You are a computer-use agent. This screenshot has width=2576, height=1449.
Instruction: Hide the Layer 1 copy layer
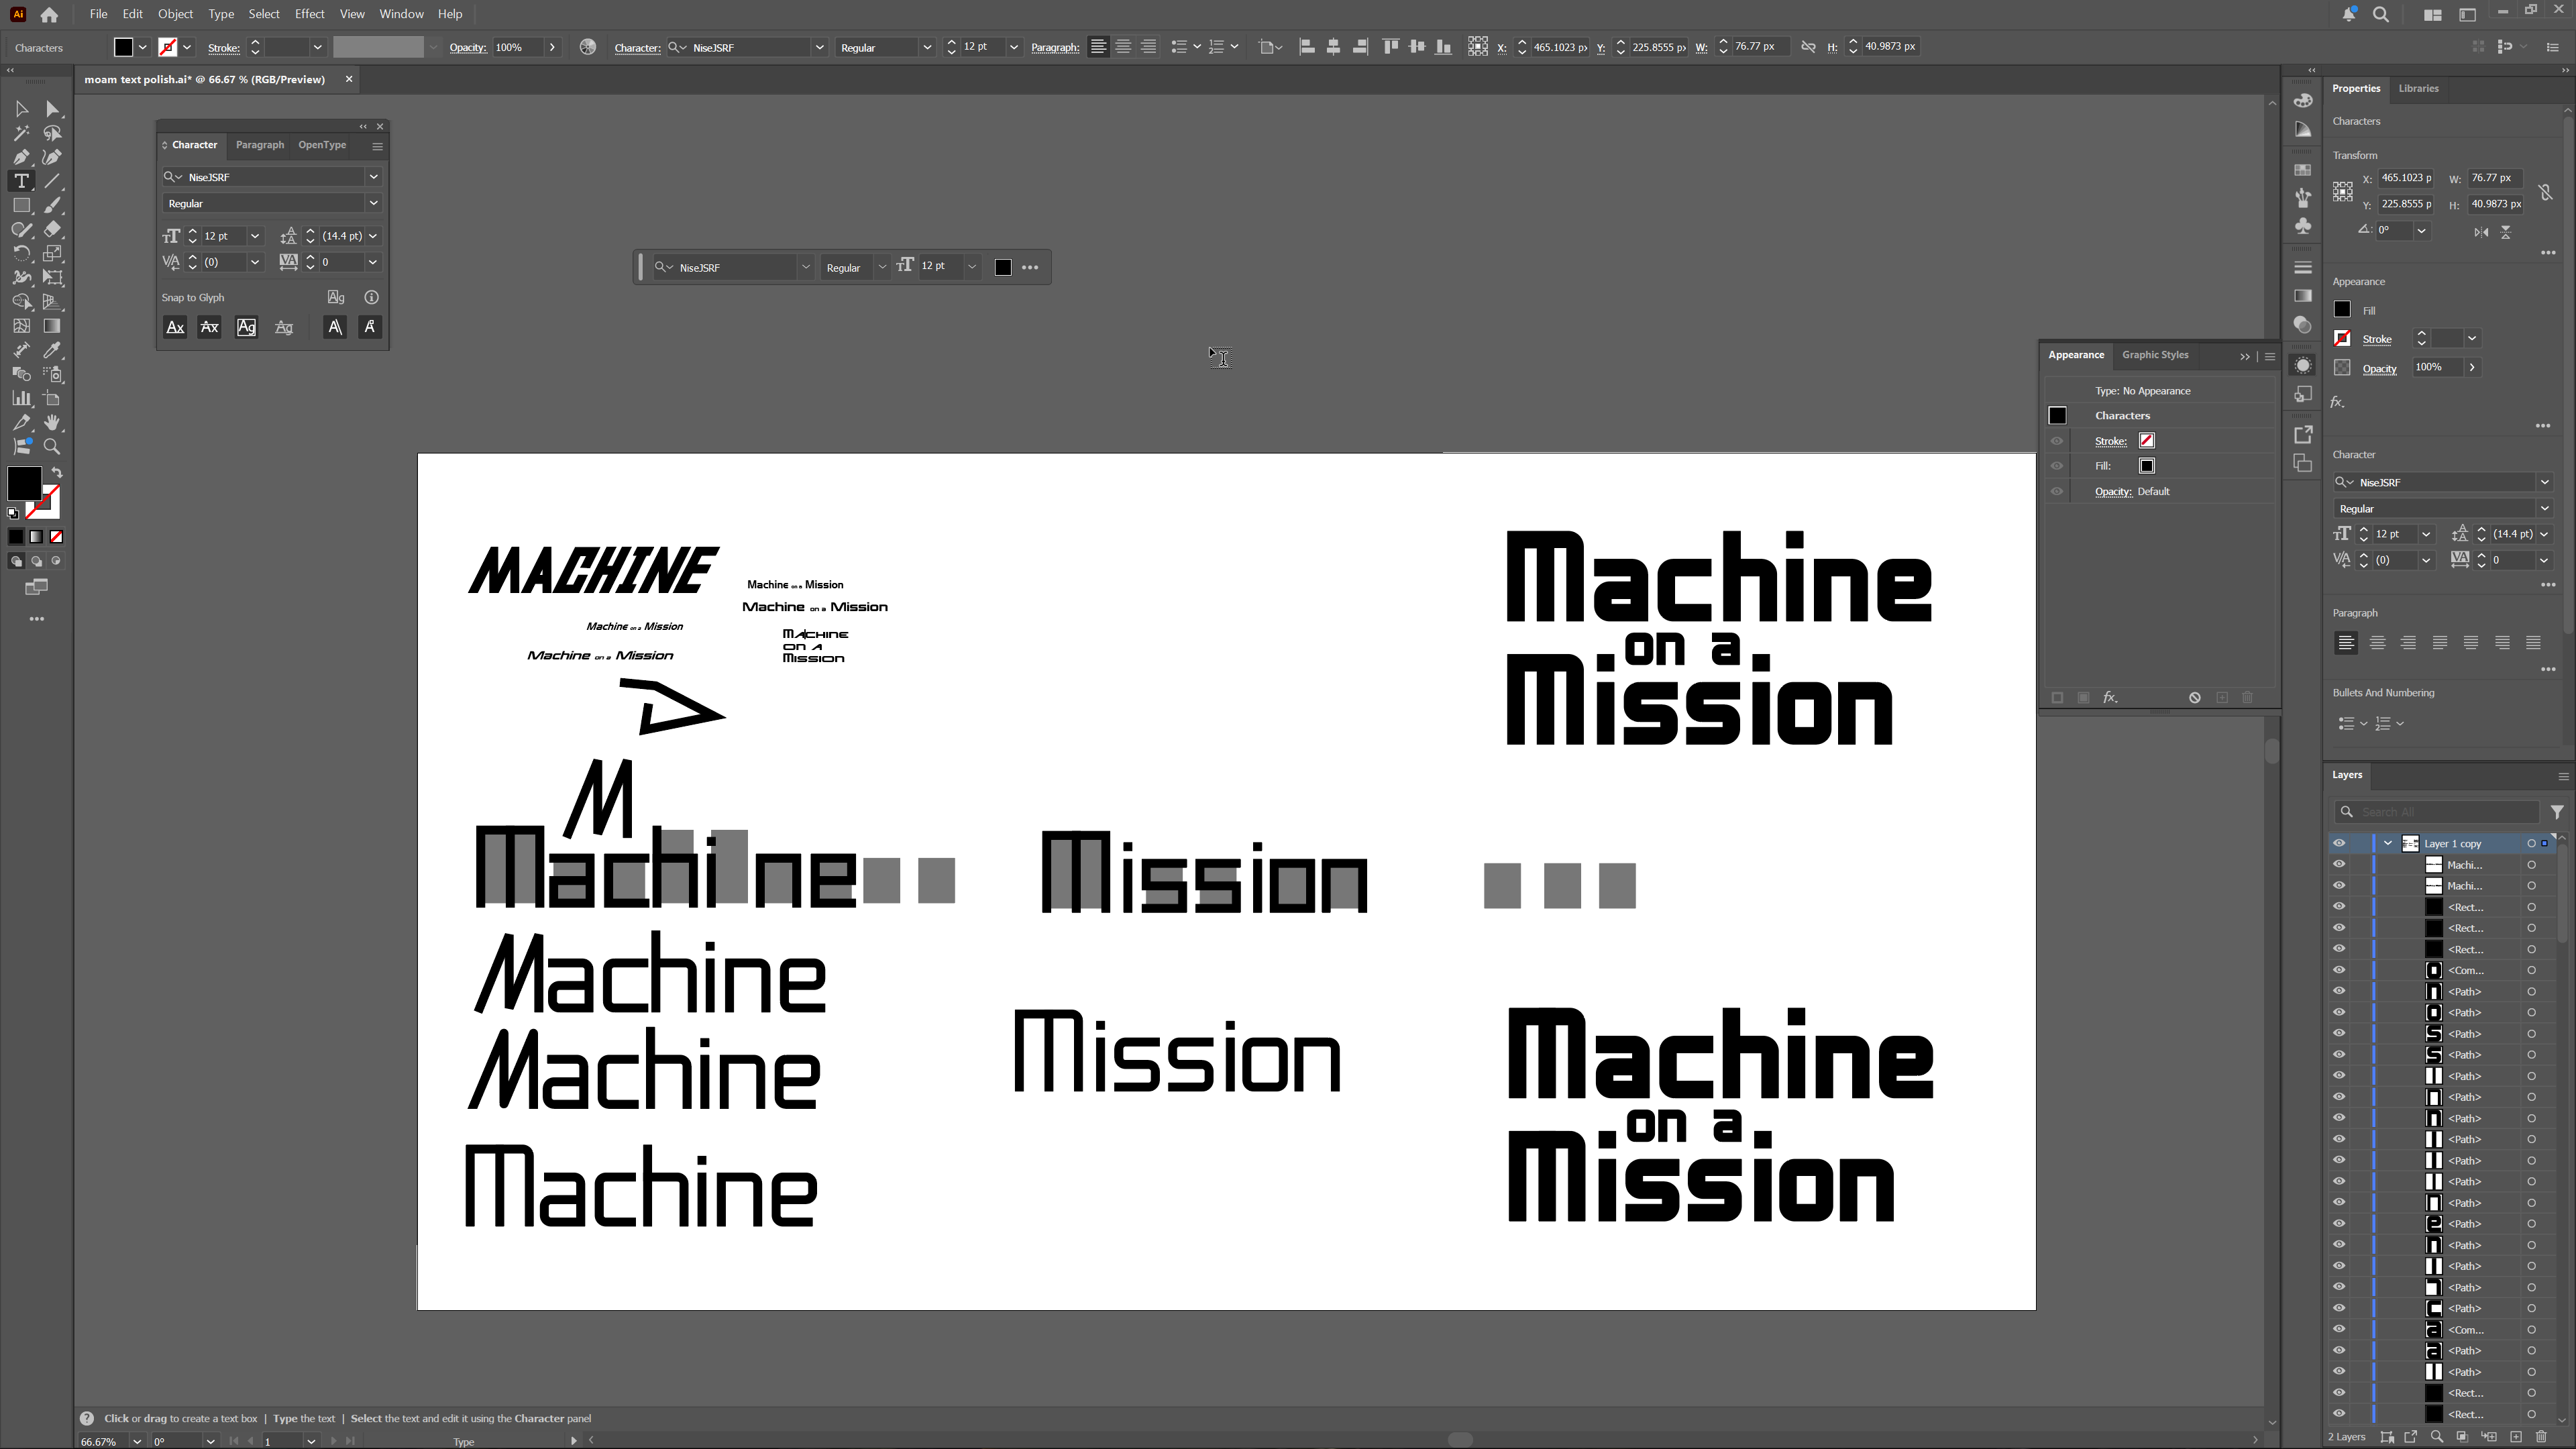point(2339,843)
